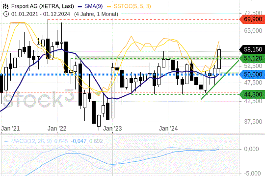Click the MACD(12, 26, 9) indicator label

pyautogui.click(x=31, y=141)
